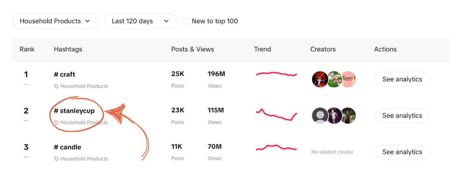Open the # craft hashtag
This screenshot has height=191, width=460.
(64, 74)
